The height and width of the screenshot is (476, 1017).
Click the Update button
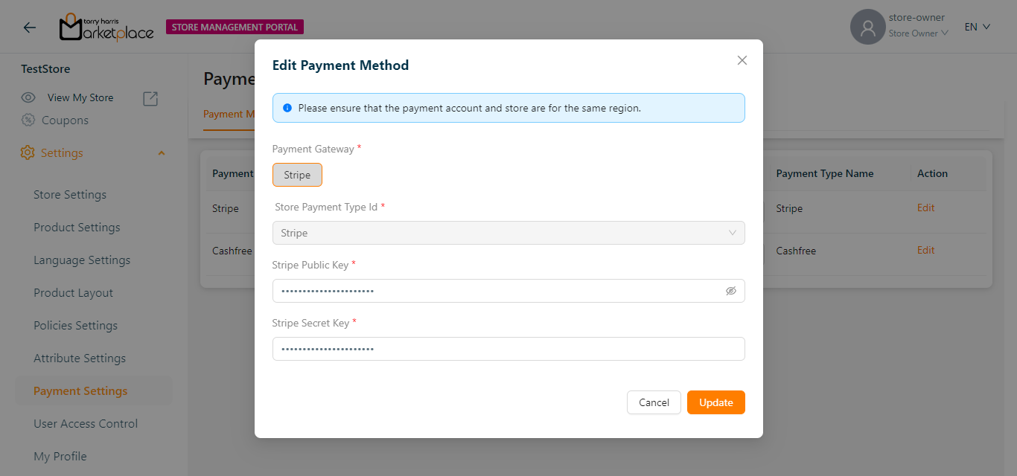[715, 402]
